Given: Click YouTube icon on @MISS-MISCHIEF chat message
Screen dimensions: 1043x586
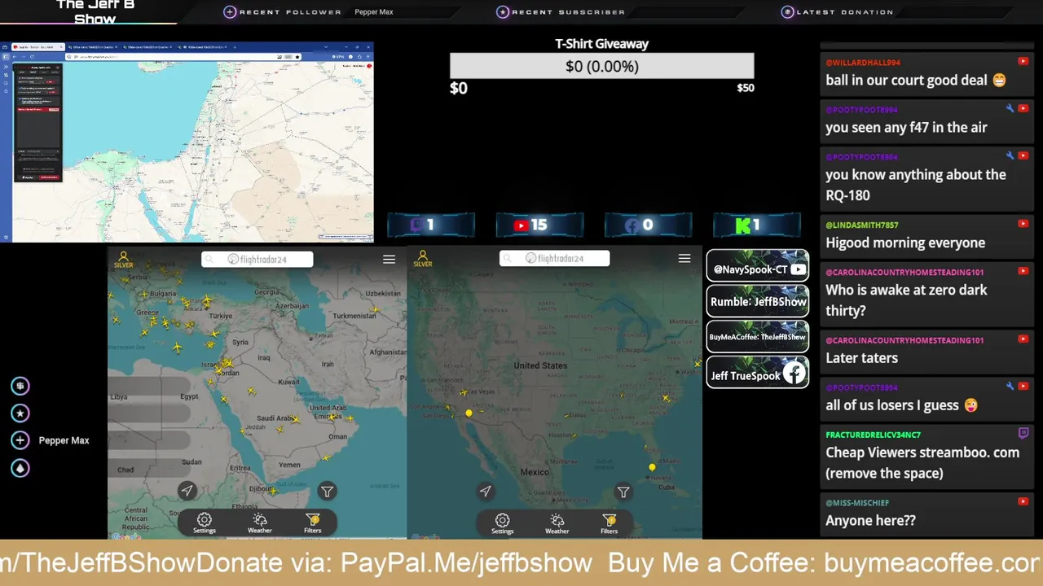Looking at the screenshot, I should [x=1023, y=502].
